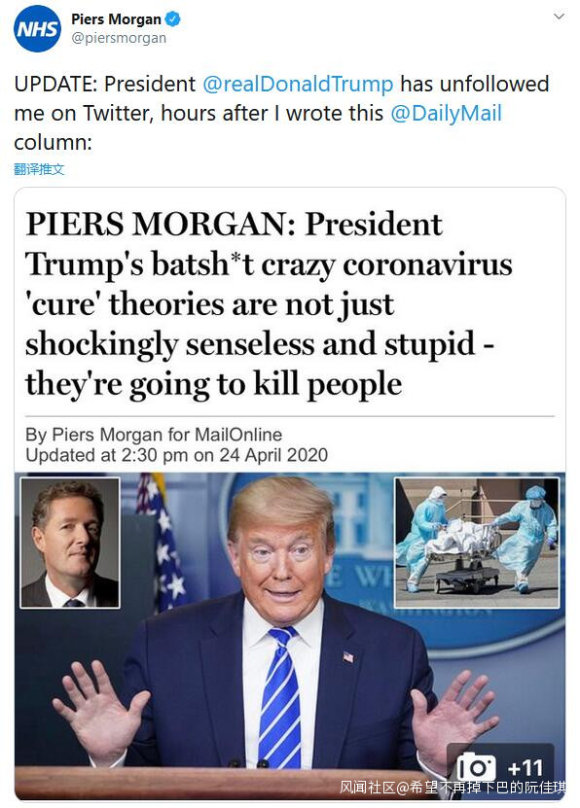Open the main photo with blue striped tie

[290, 637]
